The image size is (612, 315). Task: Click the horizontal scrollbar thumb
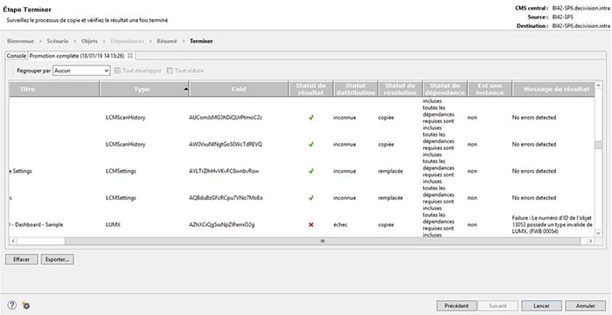point(323,241)
